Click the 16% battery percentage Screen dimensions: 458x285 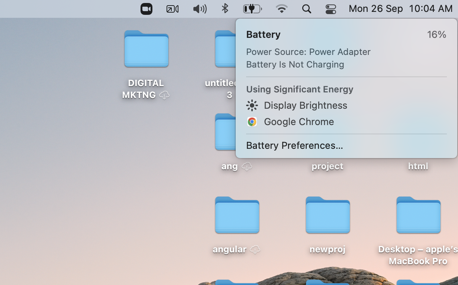click(x=436, y=35)
